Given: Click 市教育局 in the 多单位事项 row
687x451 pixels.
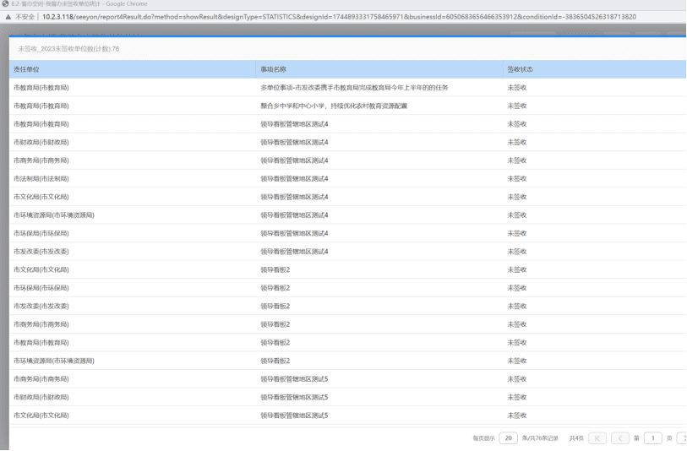Looking at the screenshot, I should (41, 88).
